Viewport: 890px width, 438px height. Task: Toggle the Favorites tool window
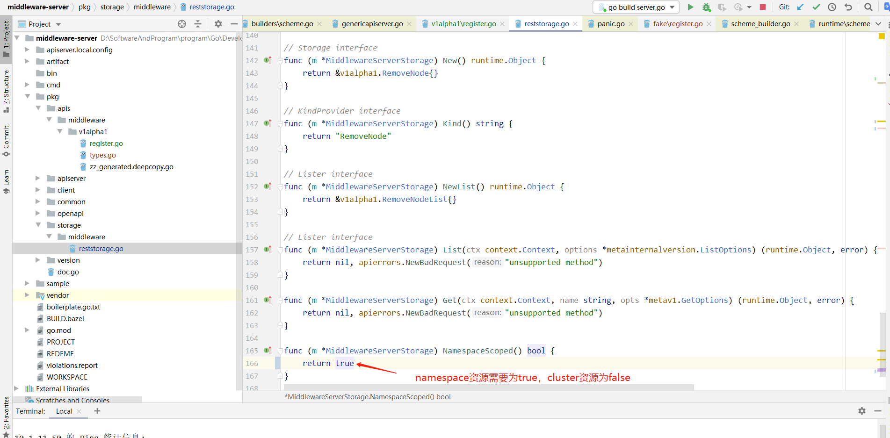pyautogui.click(x=6, y=416)
